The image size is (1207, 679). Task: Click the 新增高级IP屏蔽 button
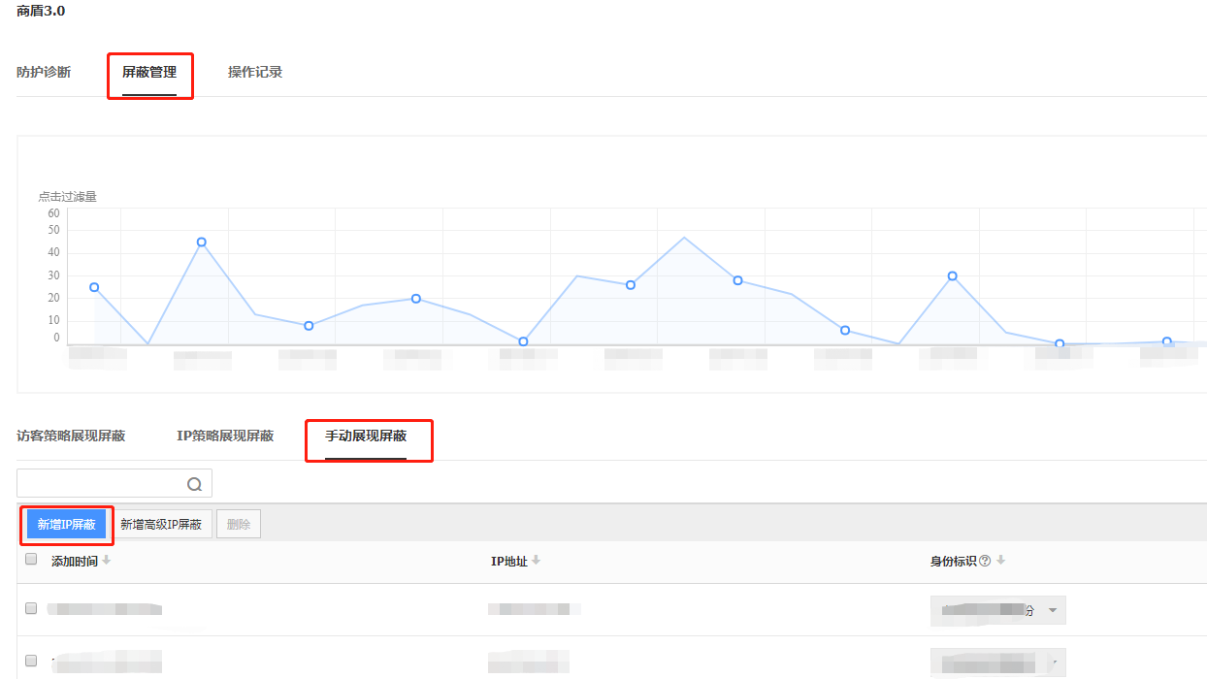pyautogui.click(x=161, y=524)
